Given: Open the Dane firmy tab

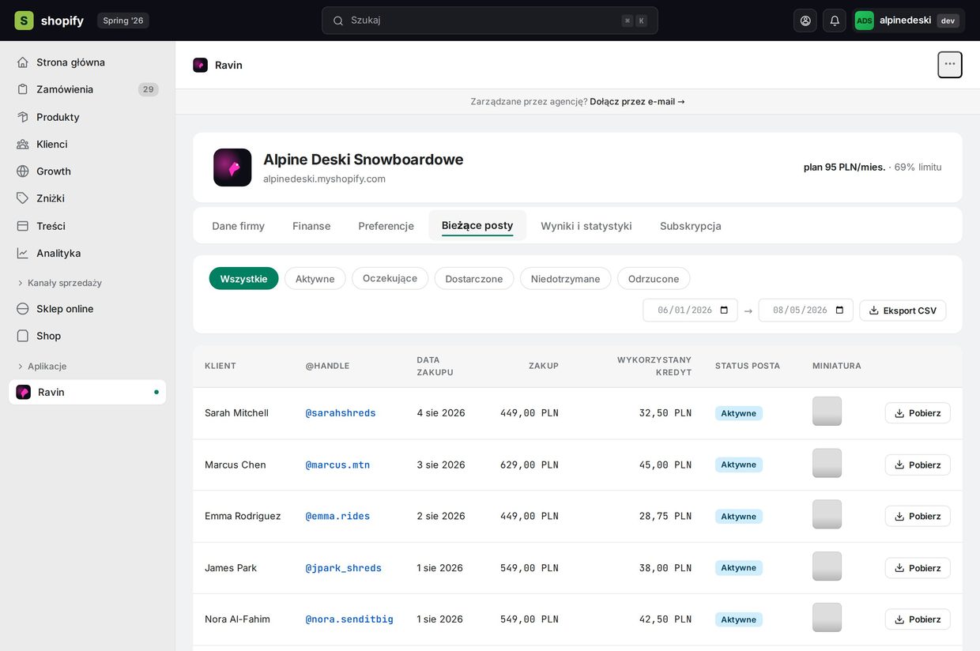Looking at the screenshot, I should [x=239, y=226].
